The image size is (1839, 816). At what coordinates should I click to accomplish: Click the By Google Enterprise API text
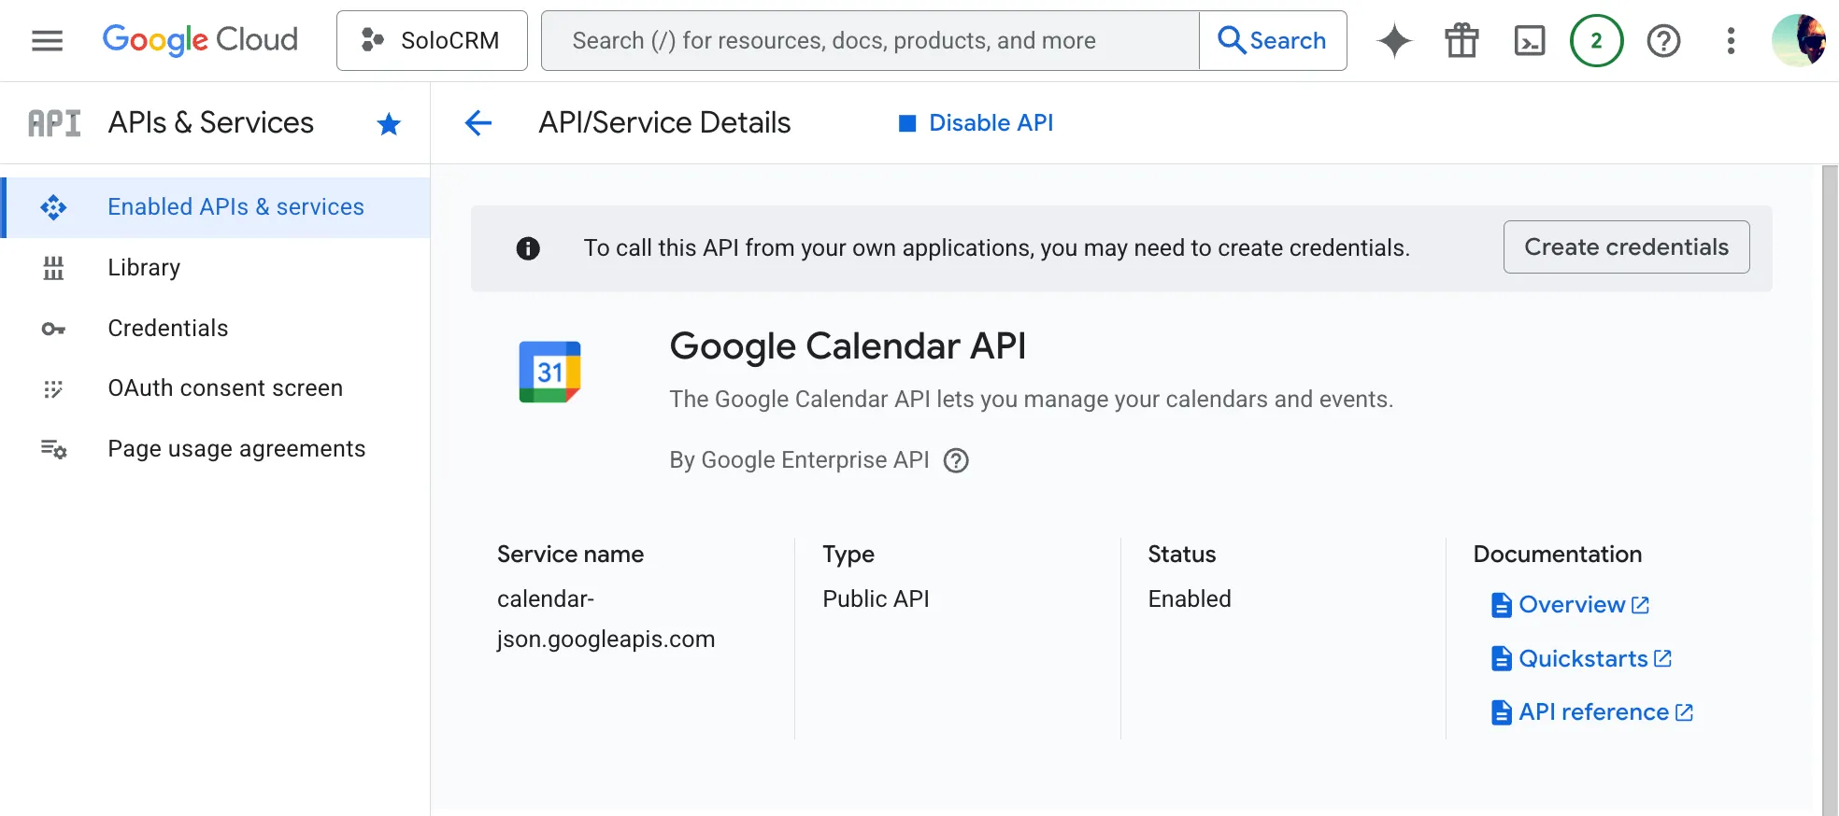[x=799, y=460]
